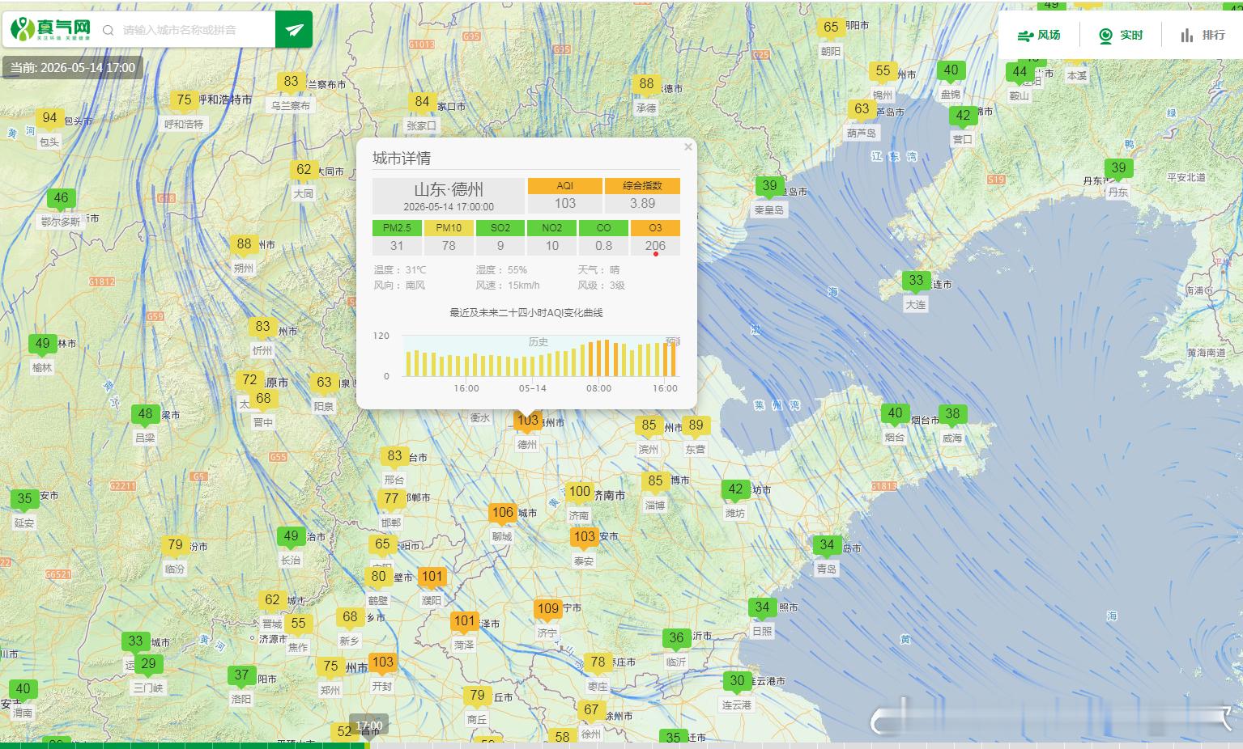Click the 丹东 marker showing 39
The image size is (1243, 749).
tap(1118, 168)
